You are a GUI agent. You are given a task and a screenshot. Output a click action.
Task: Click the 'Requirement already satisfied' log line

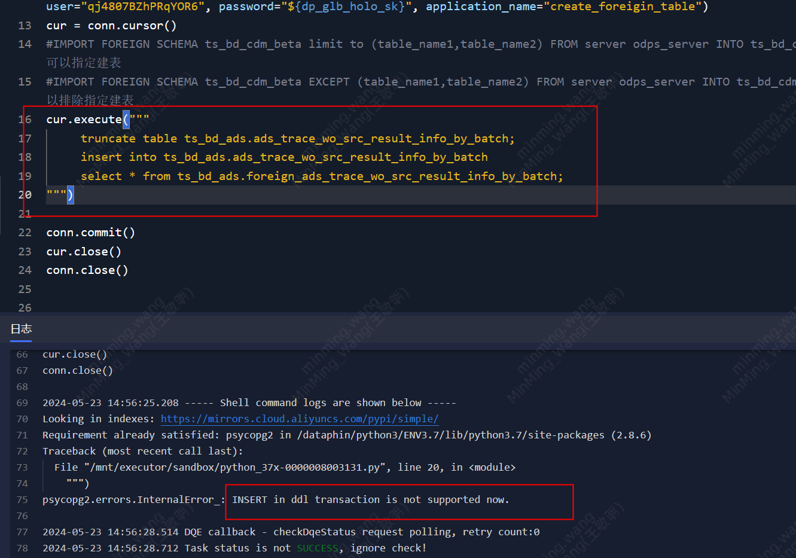point(347,435)
